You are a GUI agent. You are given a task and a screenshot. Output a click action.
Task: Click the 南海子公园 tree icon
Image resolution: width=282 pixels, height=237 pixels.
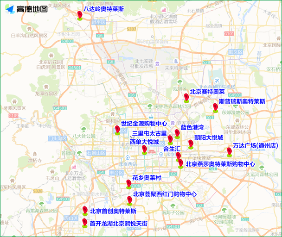click(173, 206)
